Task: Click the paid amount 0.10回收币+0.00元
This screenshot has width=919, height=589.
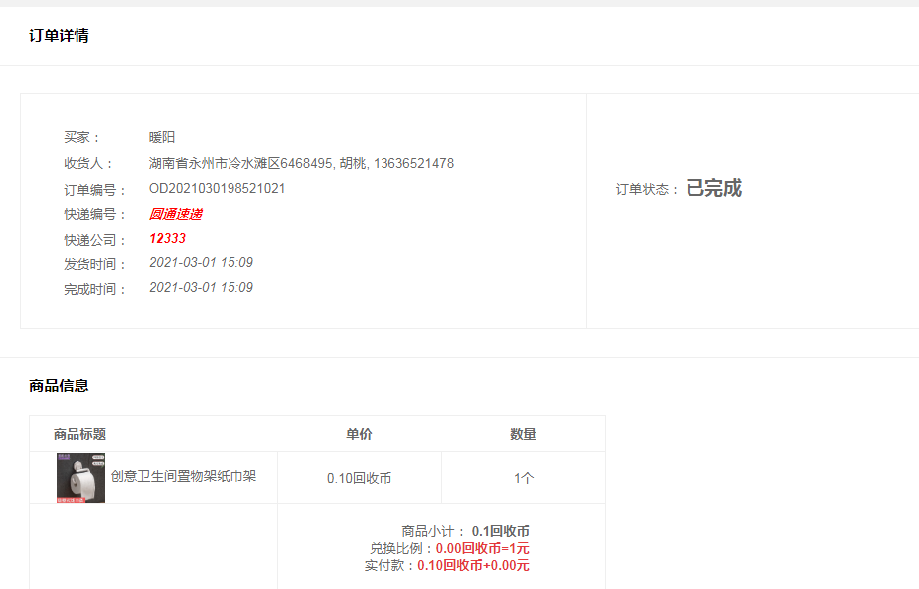Action: [x=474, y=565]
